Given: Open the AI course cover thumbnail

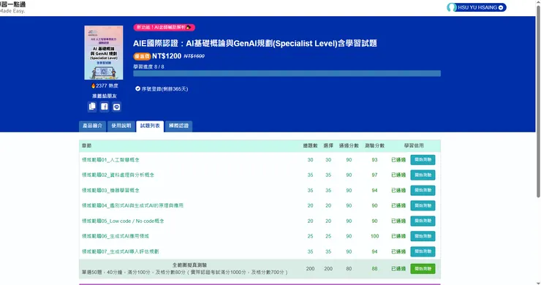Looking at the screenshot, I should (104, 53).
